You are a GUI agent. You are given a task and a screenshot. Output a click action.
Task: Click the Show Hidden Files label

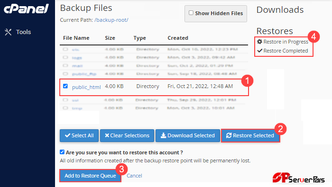[x=219, y=13]
